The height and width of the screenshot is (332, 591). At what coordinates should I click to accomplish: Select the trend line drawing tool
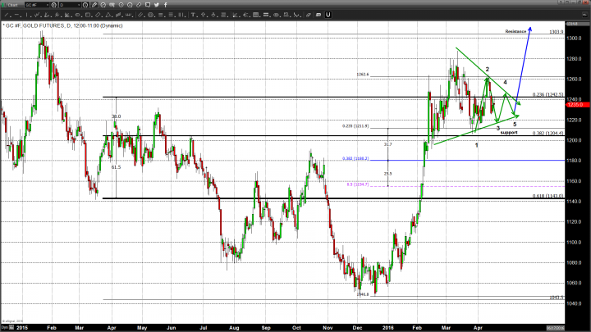coord(7,15)
